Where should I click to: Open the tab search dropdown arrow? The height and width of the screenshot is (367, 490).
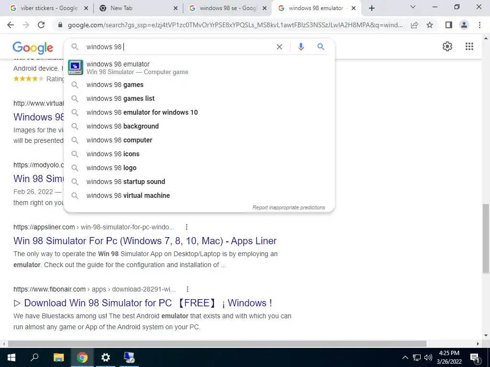pos(413,7)
